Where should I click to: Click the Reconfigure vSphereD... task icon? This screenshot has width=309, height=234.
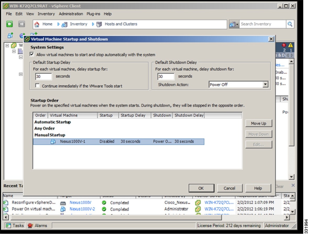click(6, 202)
